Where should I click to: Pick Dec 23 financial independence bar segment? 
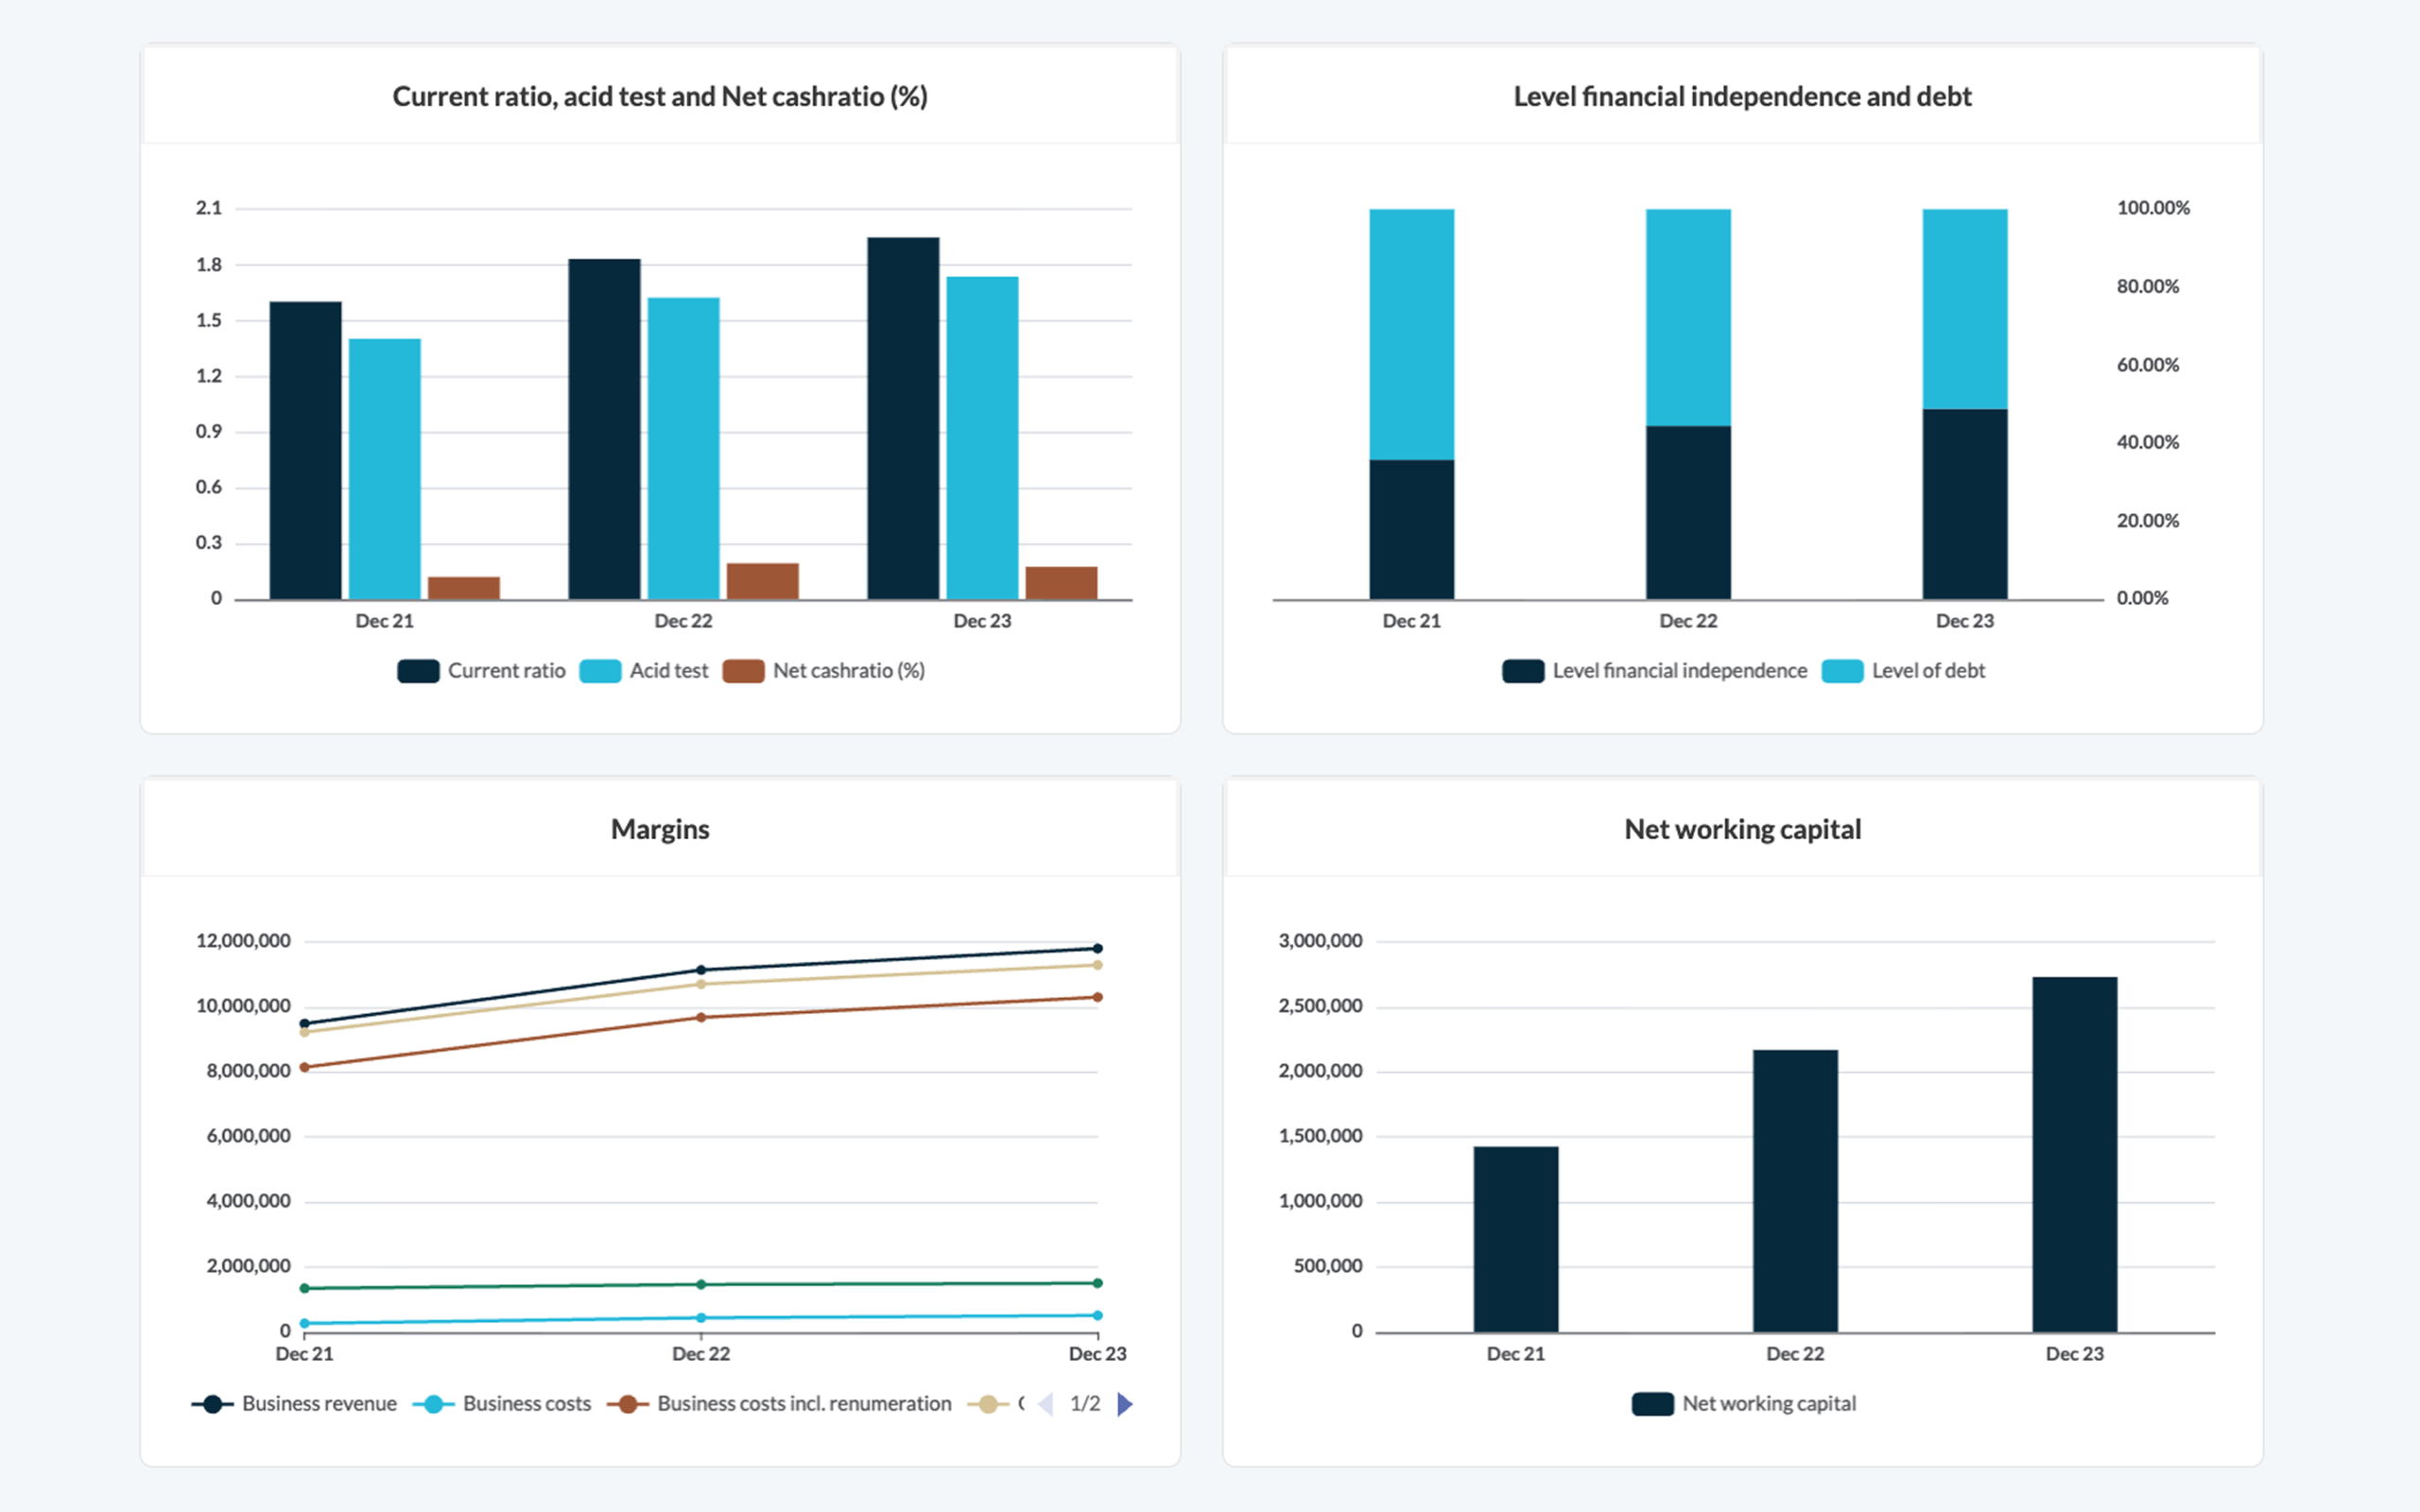point(1964,505)
